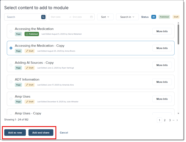Click Page tag on Adding AI Sources - Copy

18,68
